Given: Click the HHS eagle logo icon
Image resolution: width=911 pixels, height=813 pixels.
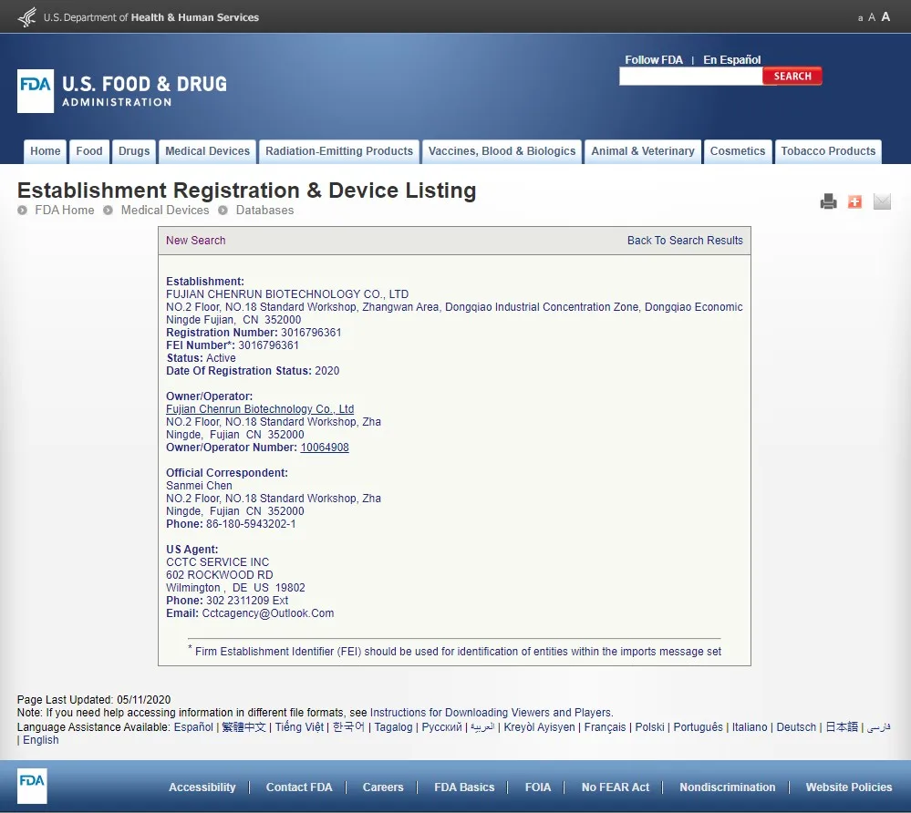Looking at the screenshot, I should tap(26, 16).
